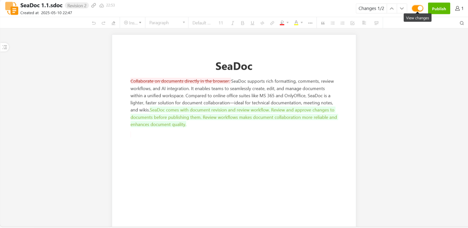Insert a blockquote
The height and width of the screenshot is (228, 468).
click(x=323, y=23)
